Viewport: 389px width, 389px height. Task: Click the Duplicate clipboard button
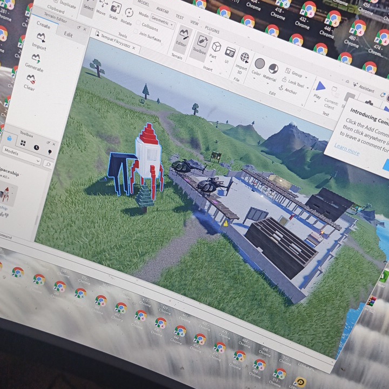65,4
